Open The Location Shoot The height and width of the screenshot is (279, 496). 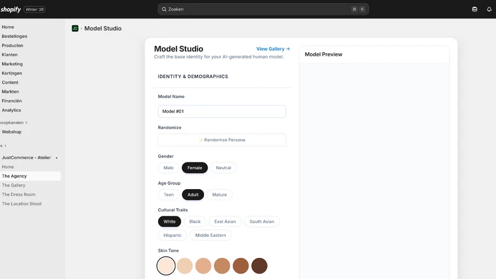22,203
